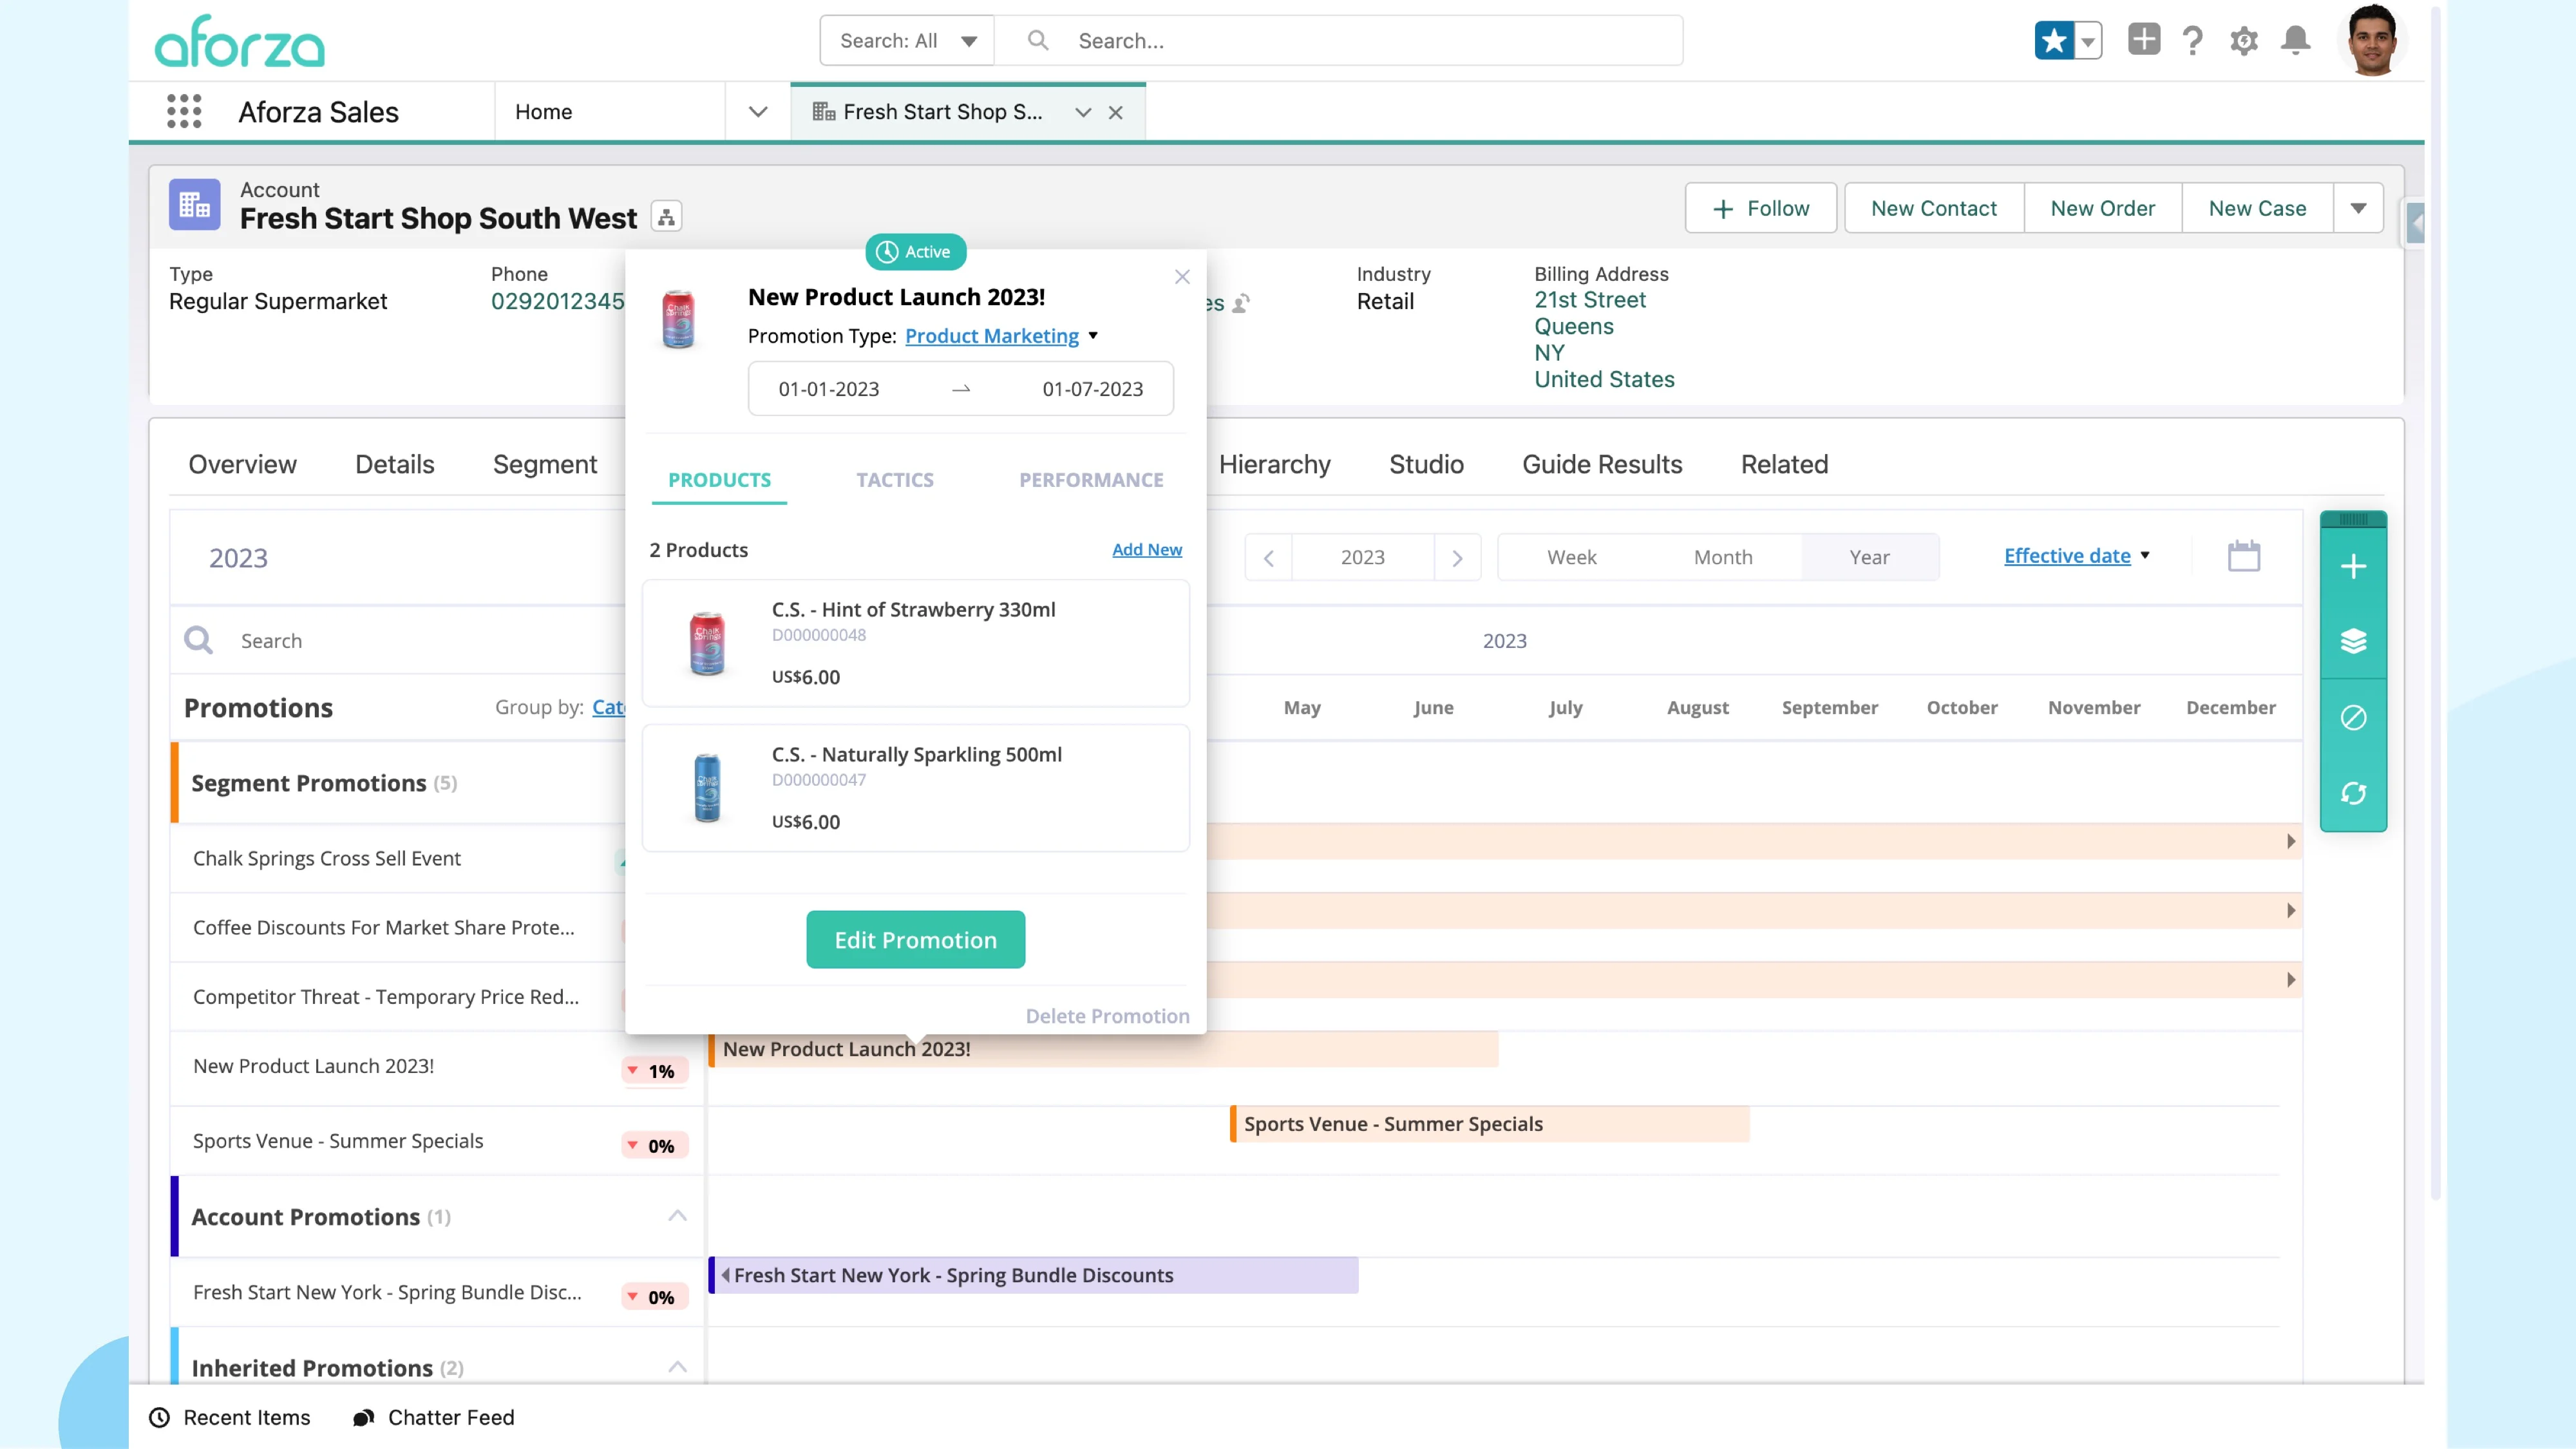
Task: Click the promotion start date 01-01-2023
Action: 829,389
